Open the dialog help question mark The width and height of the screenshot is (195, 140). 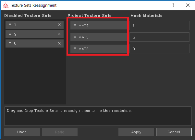[x=173, y=5]
